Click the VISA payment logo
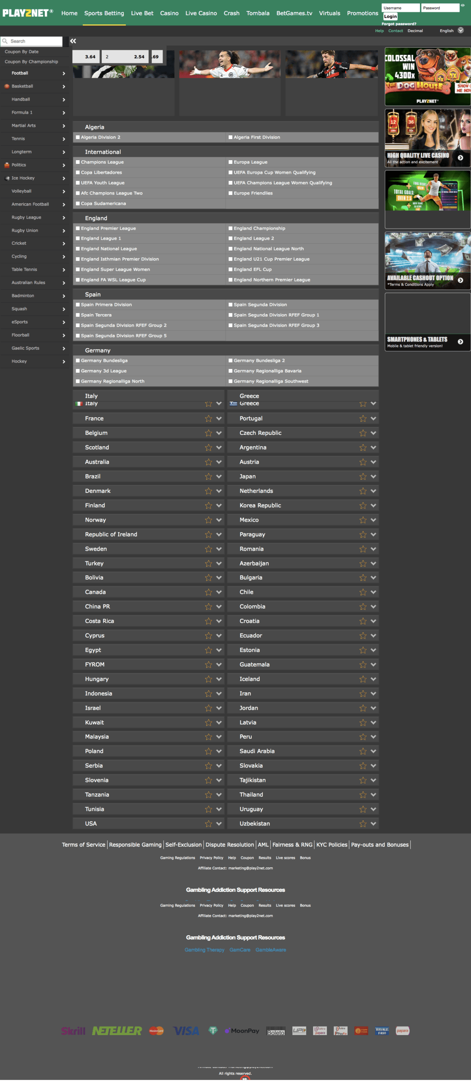The height and width of the screenshot is (1082, 471). click(186, 1031)
